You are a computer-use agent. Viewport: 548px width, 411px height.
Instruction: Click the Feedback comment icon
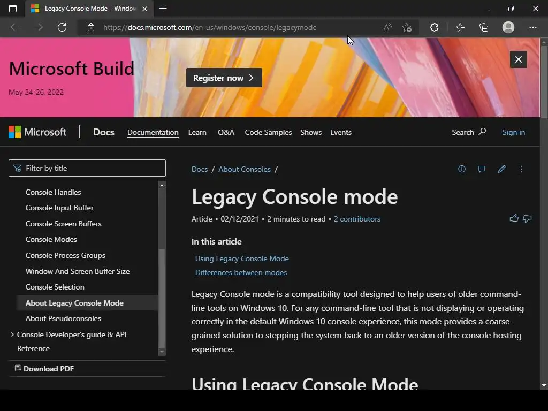coord(482,169)
